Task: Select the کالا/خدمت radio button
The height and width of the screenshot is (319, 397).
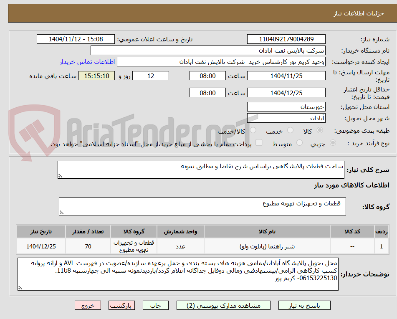Action: point(253,130)
